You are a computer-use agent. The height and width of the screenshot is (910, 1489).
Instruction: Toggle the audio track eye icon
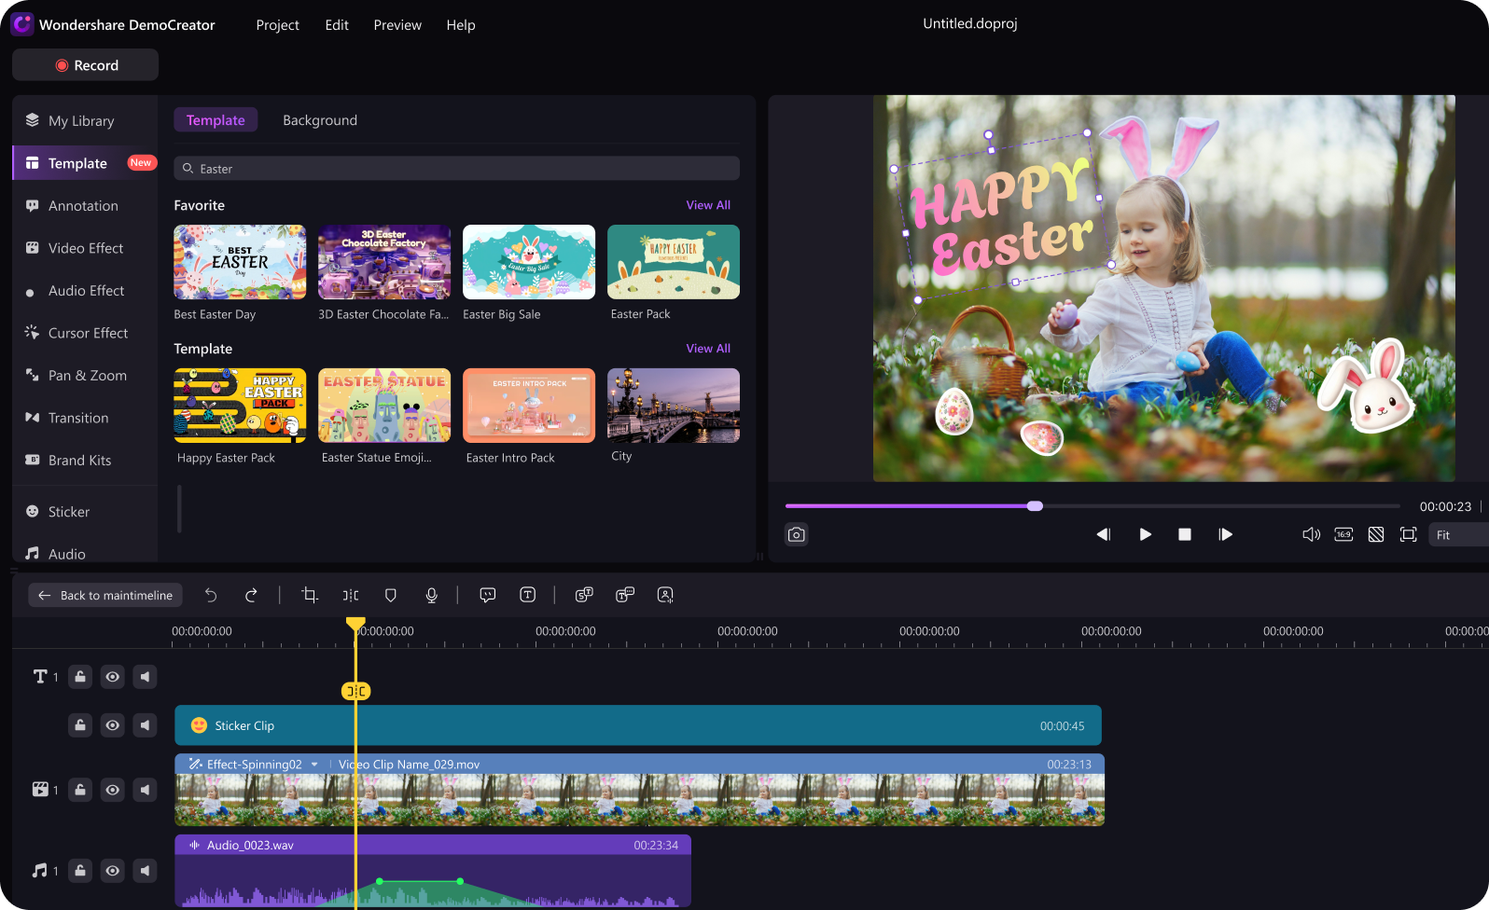coord(112,871)
